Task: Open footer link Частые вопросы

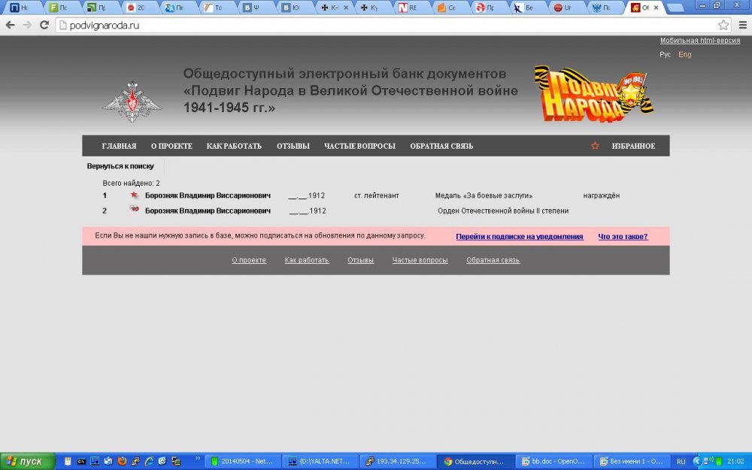Action: click(420, 260)
